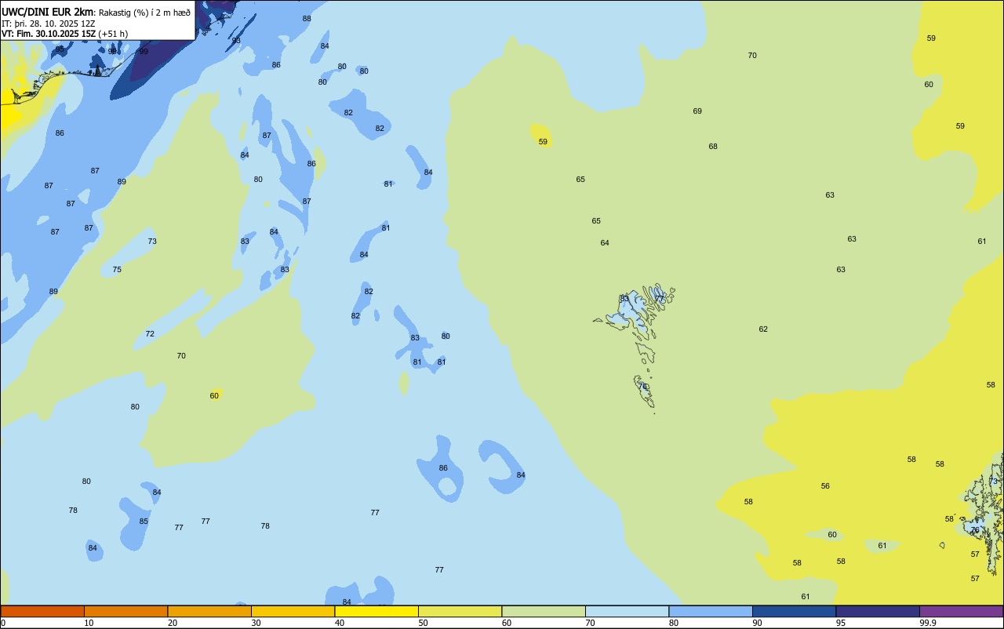Click the '59' inside the small yellow patch
The height and width of the screenshot is (629, 1004).
(x=543, y=142)
